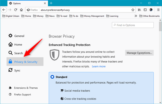Close the Options tab
The image size is (162, 104).
tap(45, 3)
